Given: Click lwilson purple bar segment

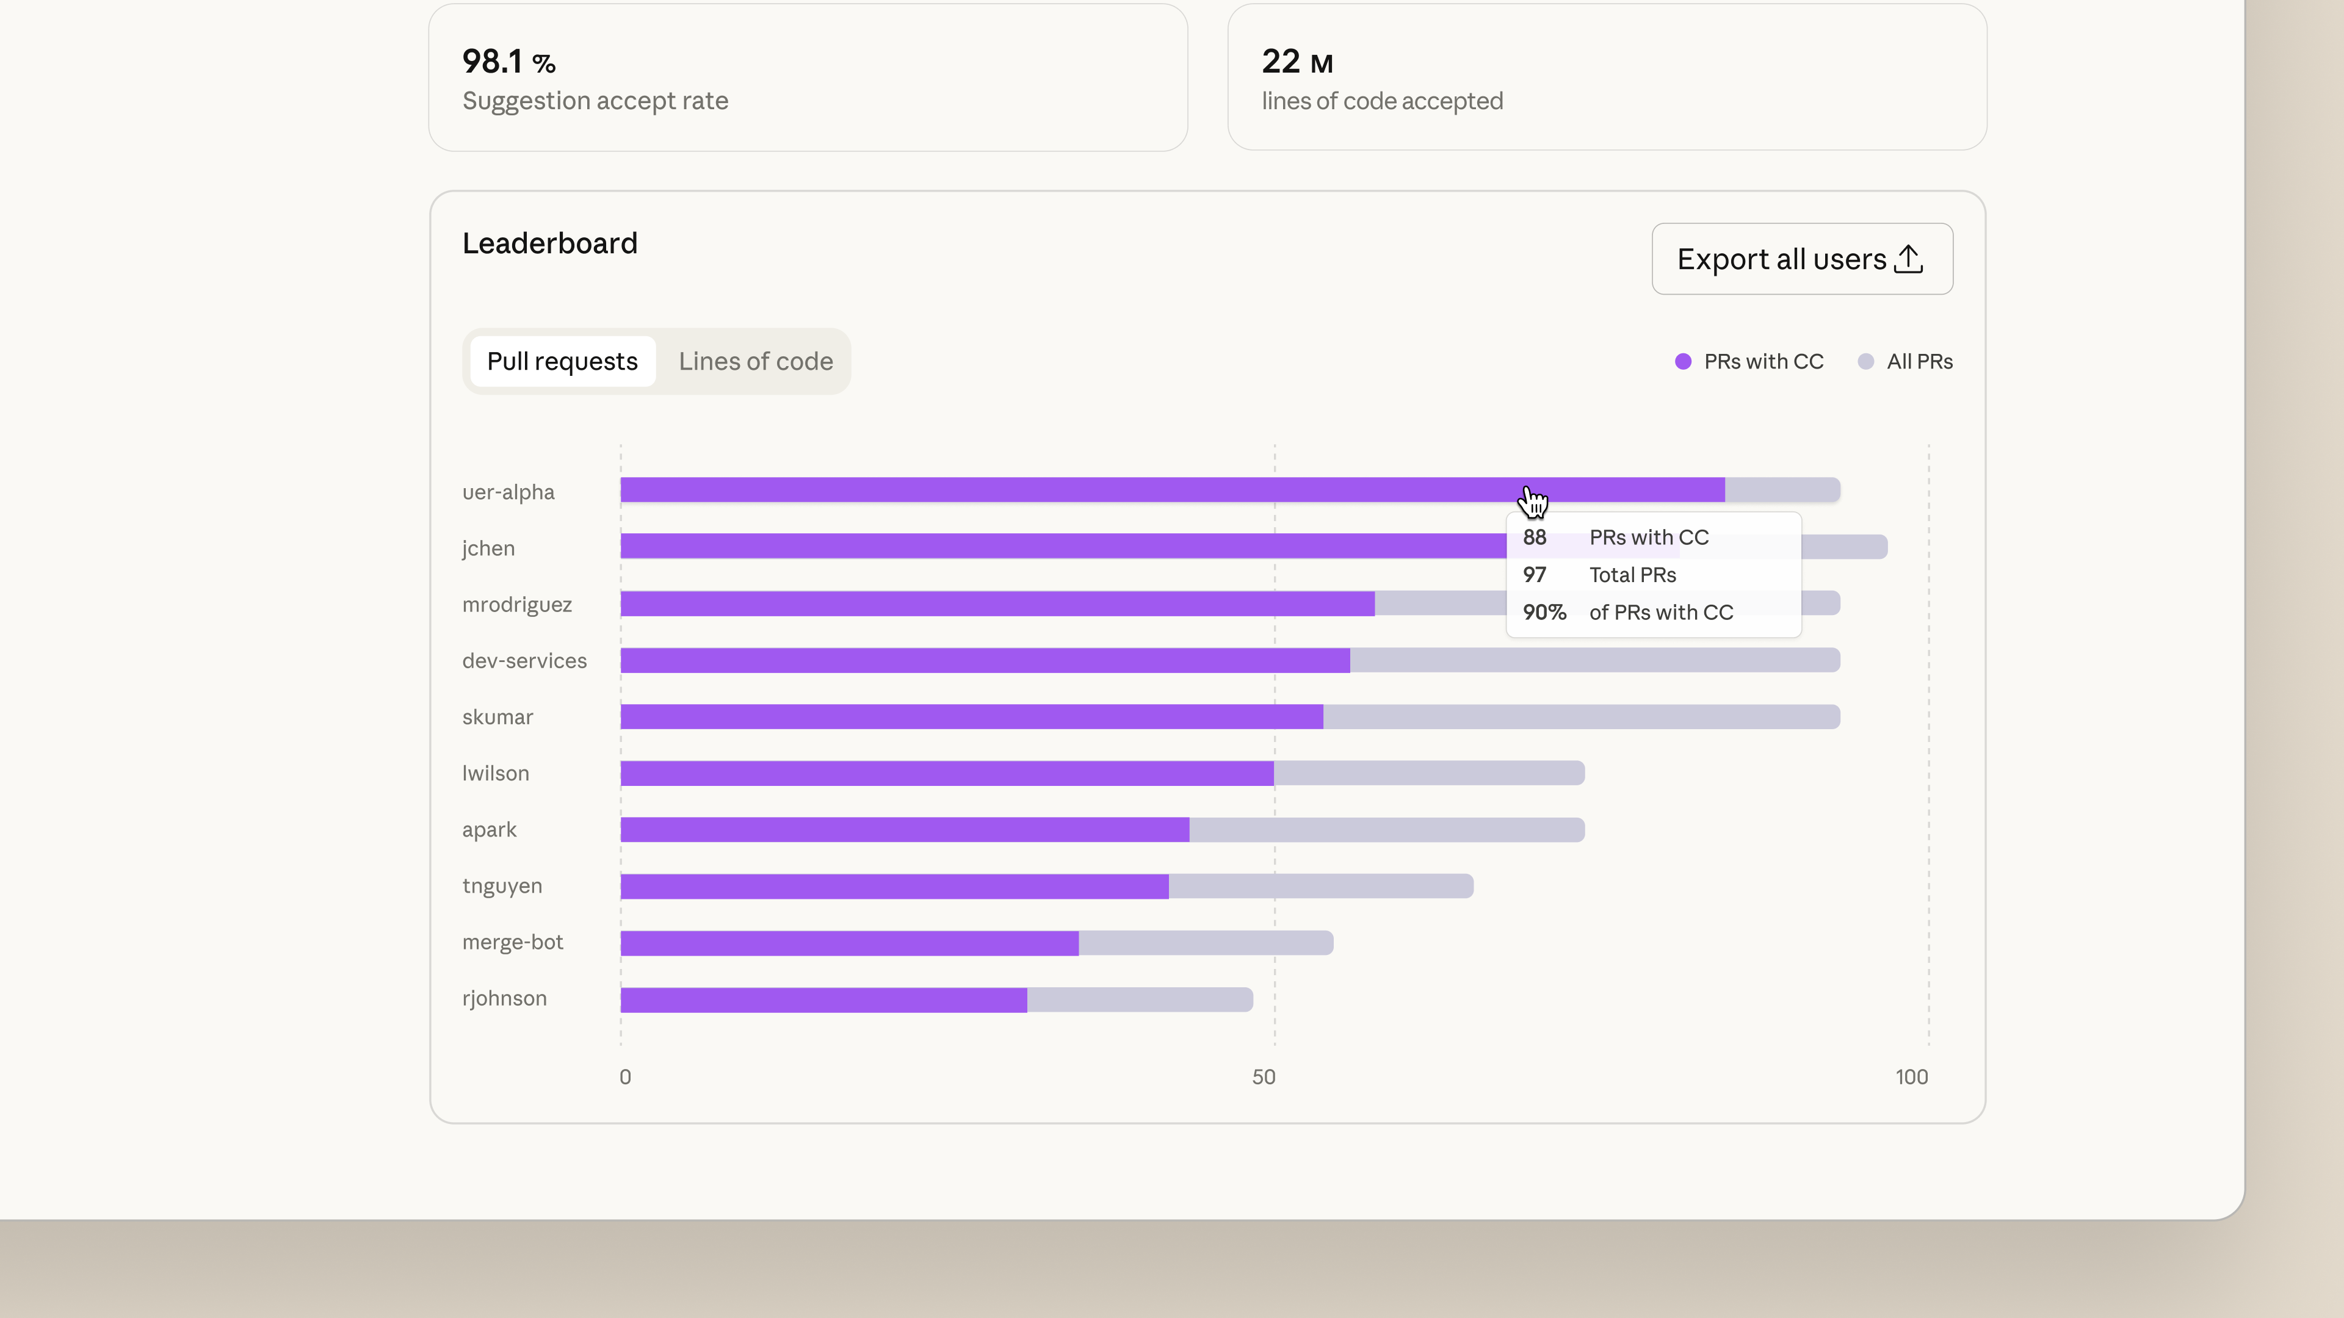Looking at the screenshot, I should point(946,773).
